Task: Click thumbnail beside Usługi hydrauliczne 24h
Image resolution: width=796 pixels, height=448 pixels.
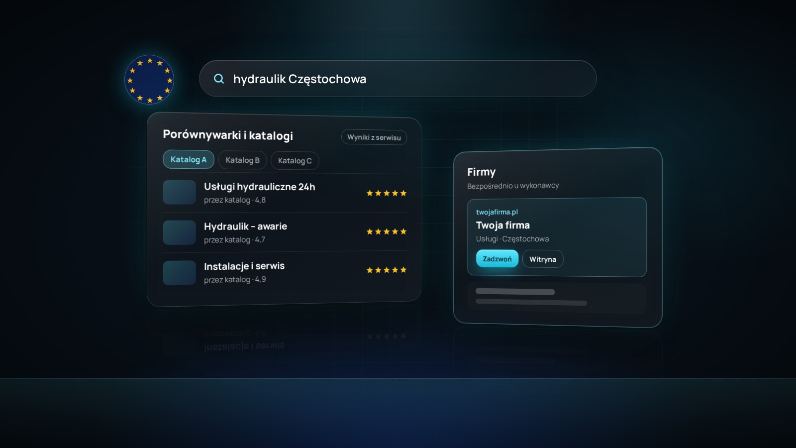Action: (x=180, y=192)
